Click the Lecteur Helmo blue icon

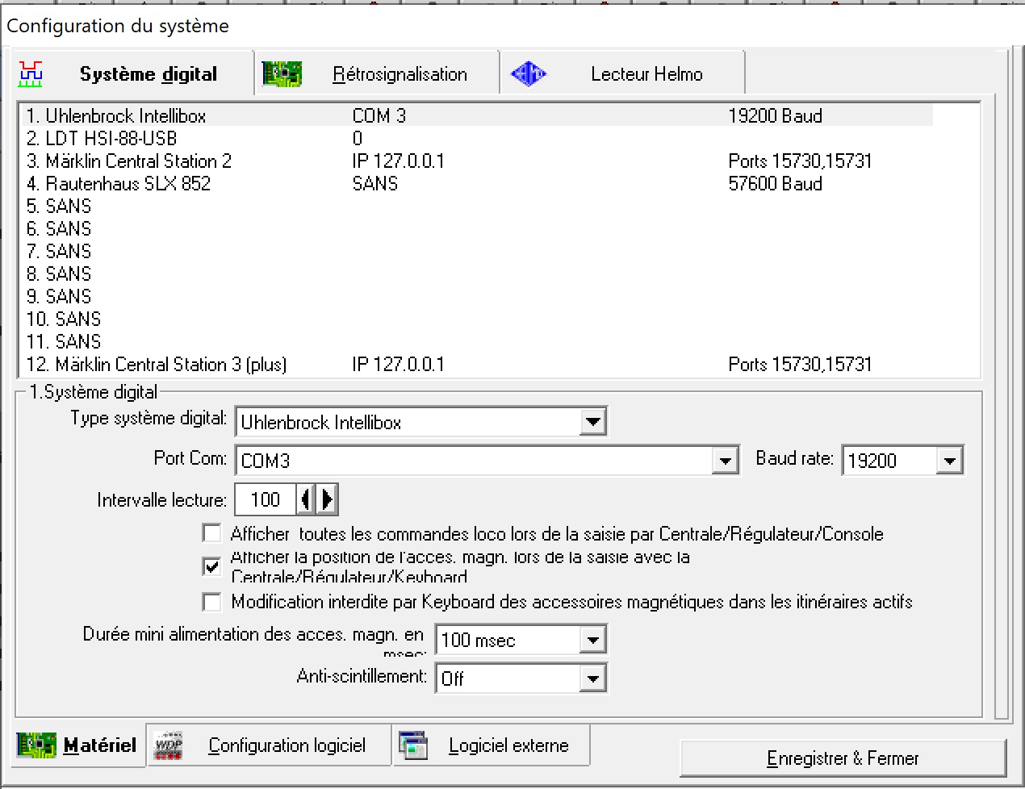pos(528,74)
